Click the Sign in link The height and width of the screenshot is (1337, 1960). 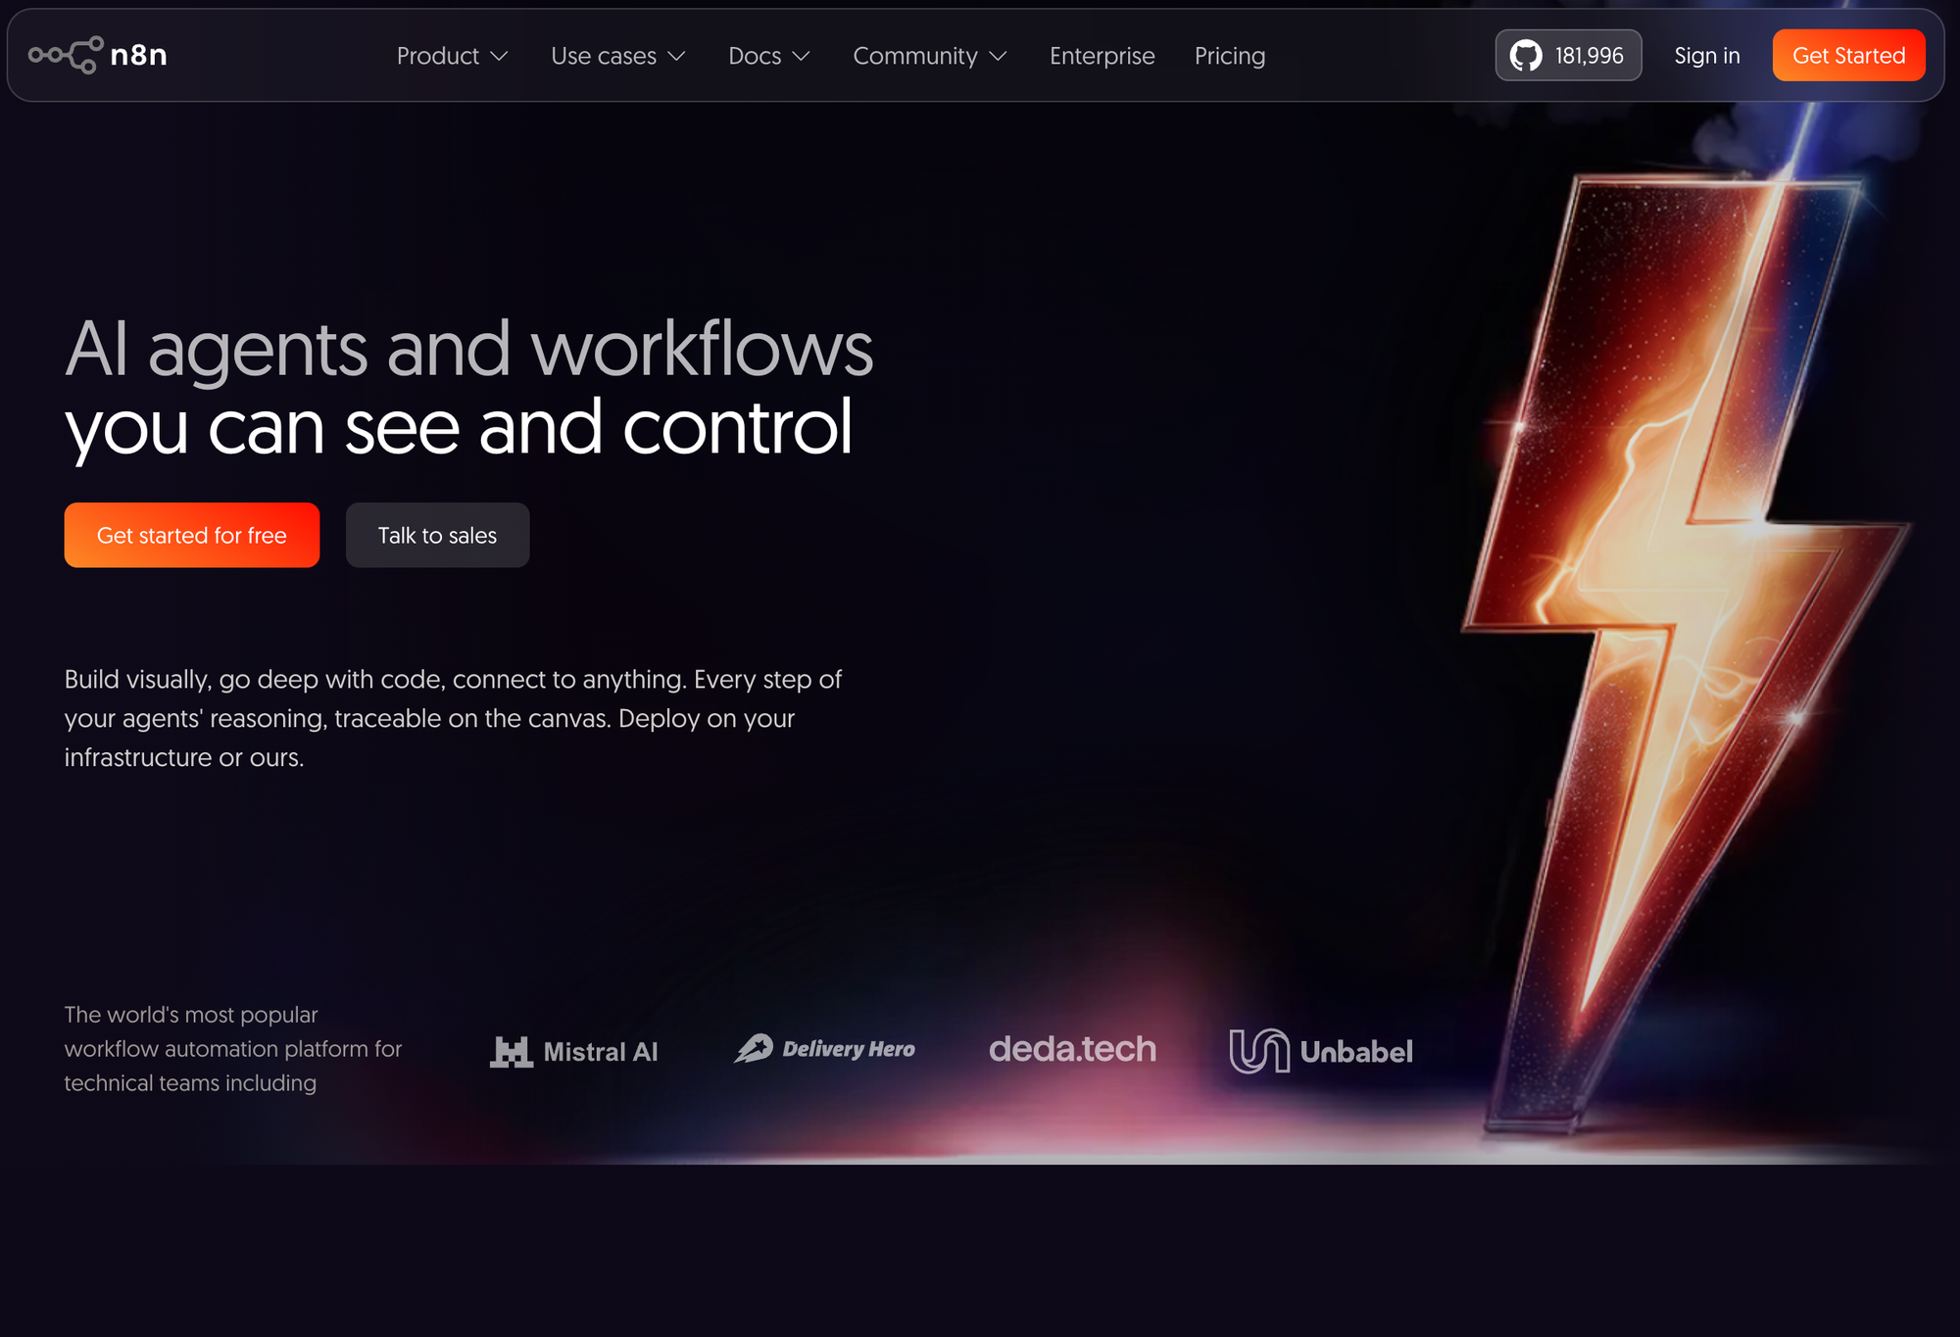[x=1706, y=56]
